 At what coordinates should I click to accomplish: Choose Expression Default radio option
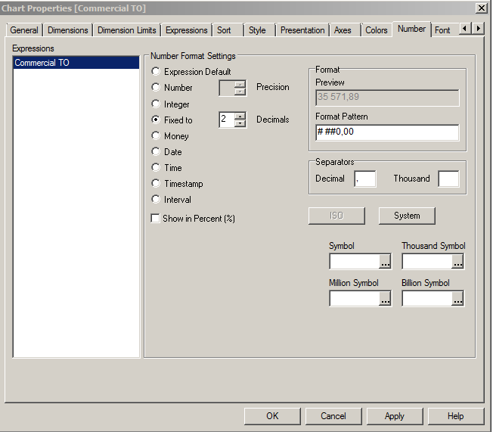[x=156, y=72]
